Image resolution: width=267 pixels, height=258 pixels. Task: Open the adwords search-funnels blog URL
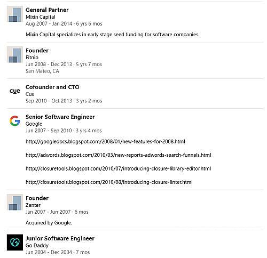(x=119, y=155)
